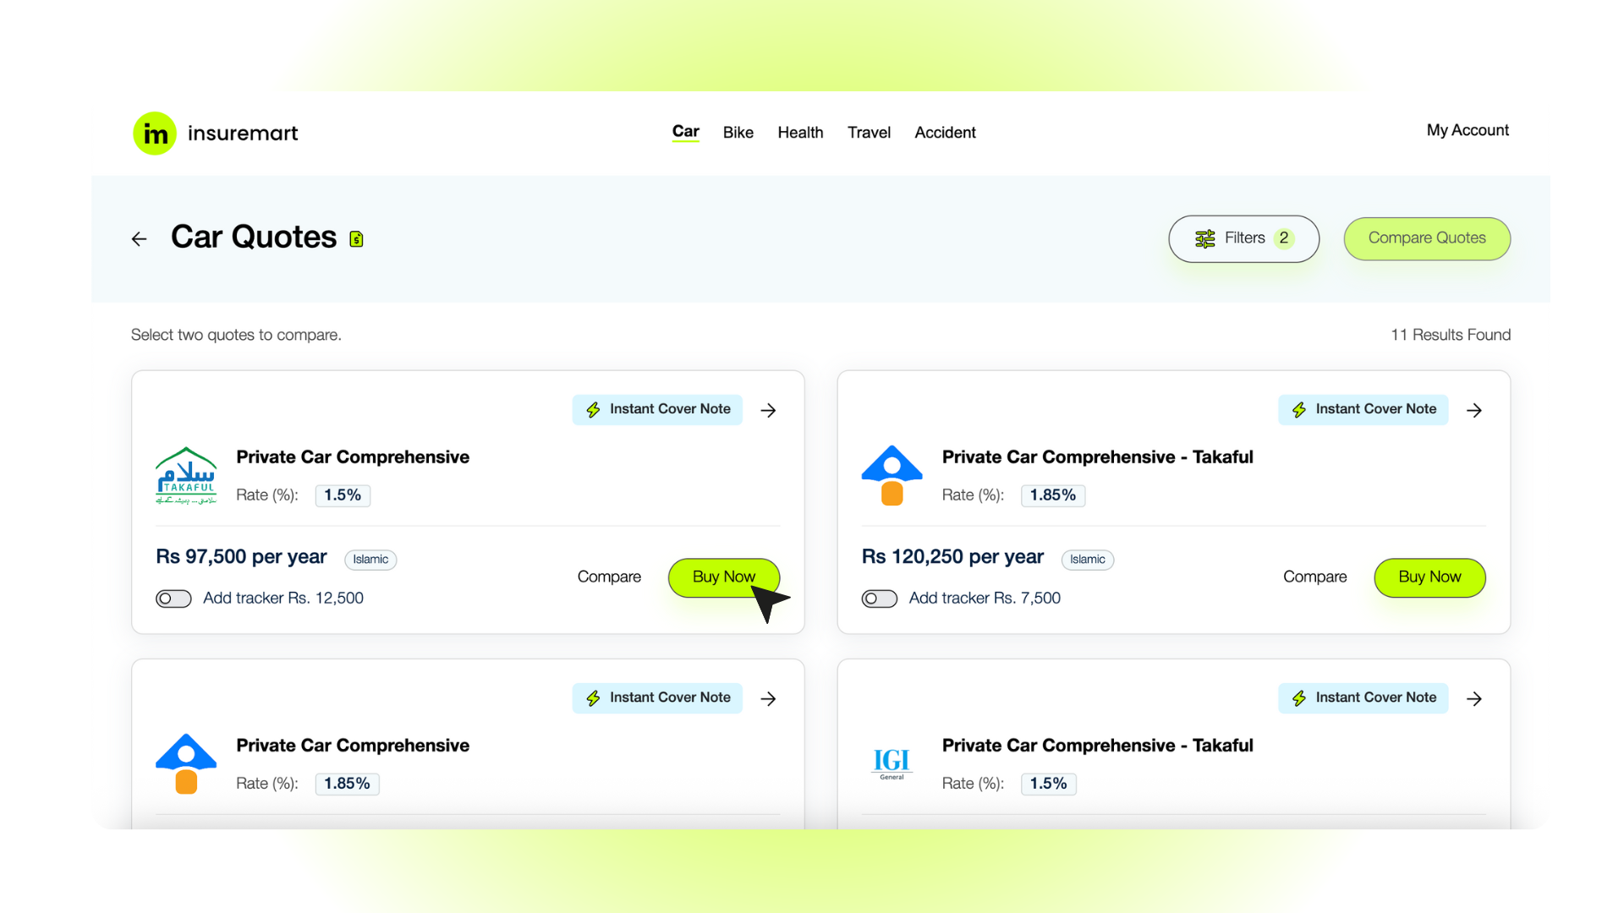Switch to the Bike tab

coord(738,133)
